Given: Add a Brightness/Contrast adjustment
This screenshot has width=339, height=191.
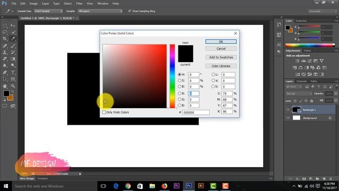Looking at the screenshot, I should (x=298, y=61).
